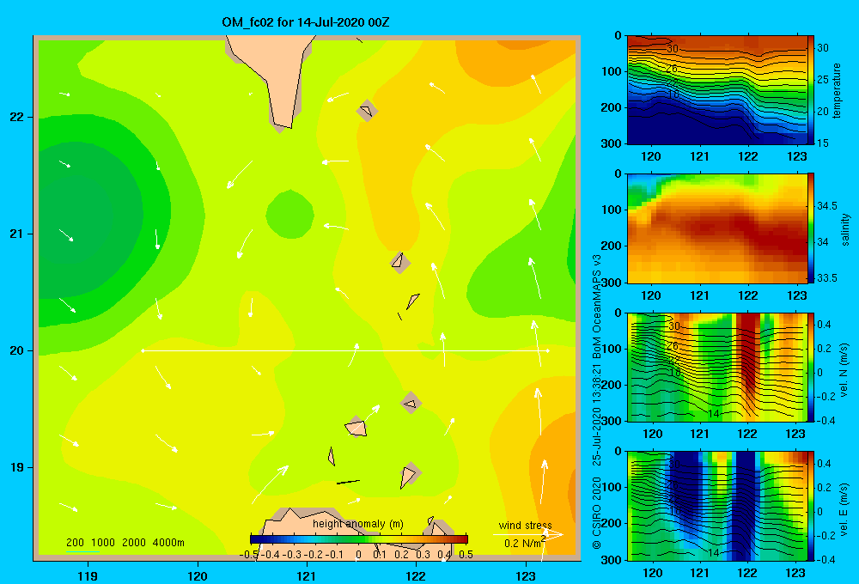Click latitude label 21 on main map axis
859x584 pixels.
[17, 234]
